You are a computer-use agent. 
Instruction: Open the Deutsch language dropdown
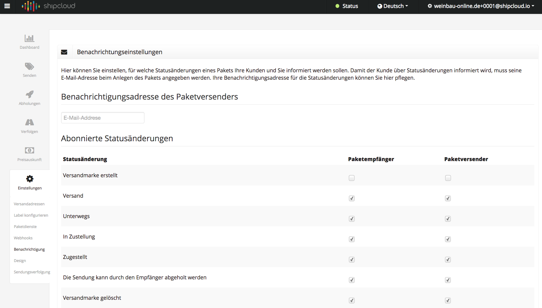pos(392,6)
